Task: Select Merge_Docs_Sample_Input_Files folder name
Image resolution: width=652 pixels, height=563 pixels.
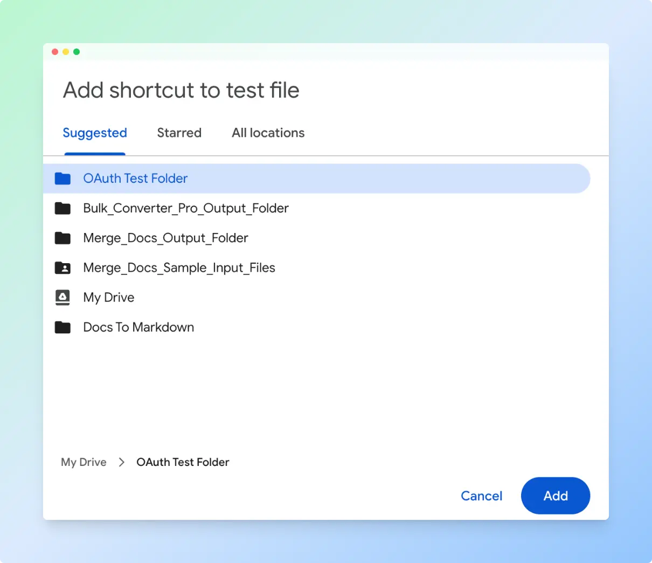Action: point(179,267)
